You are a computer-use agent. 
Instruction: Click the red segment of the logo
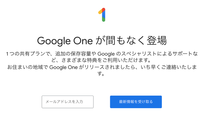103,10
